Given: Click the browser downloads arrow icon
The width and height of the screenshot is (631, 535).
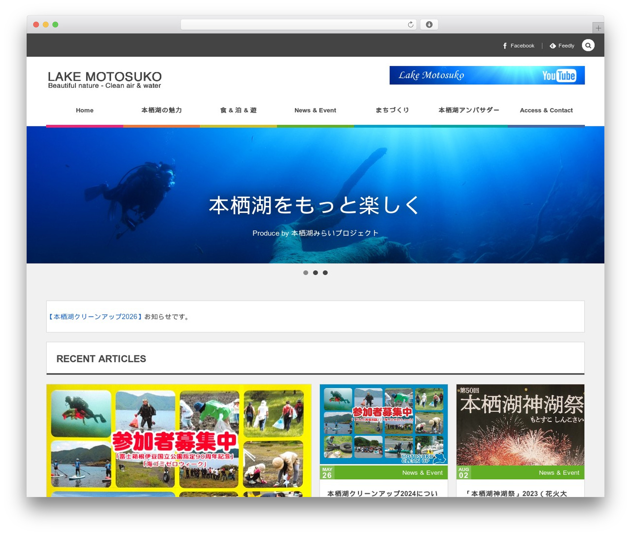Looking at the screenshot, I should tap(429, 24).
